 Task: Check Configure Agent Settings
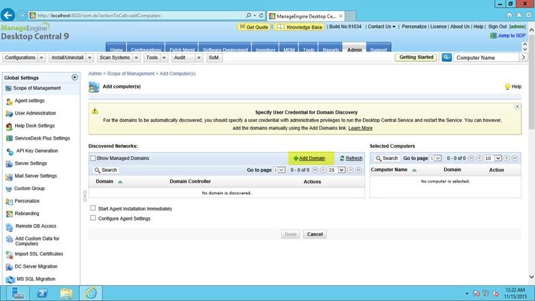[x=93, y=218]
